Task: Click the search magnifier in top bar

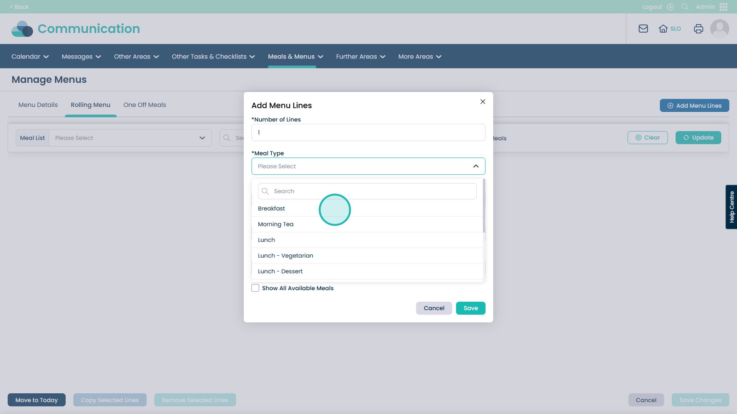Action: pyautogui.click(x=685, y=7)
